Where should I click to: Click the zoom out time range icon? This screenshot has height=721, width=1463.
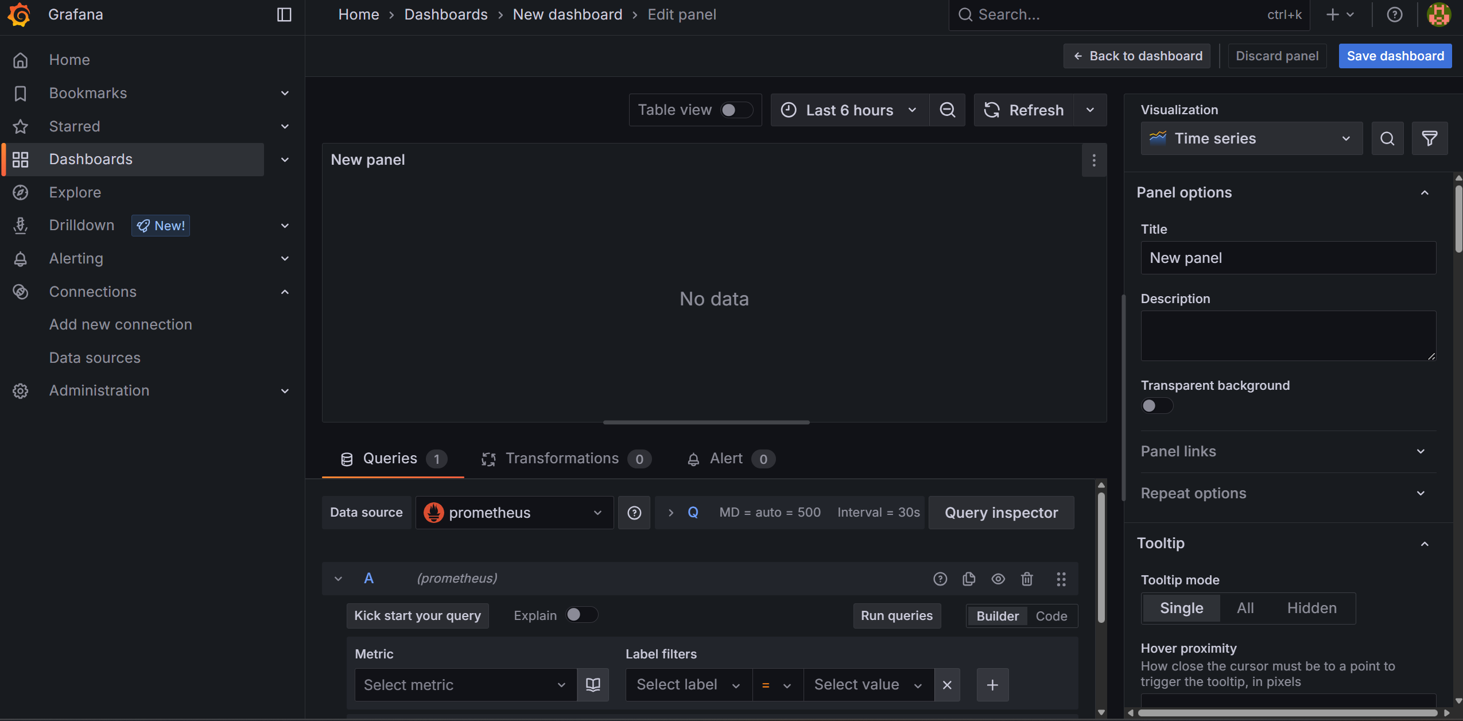click(x=947, y=110)
